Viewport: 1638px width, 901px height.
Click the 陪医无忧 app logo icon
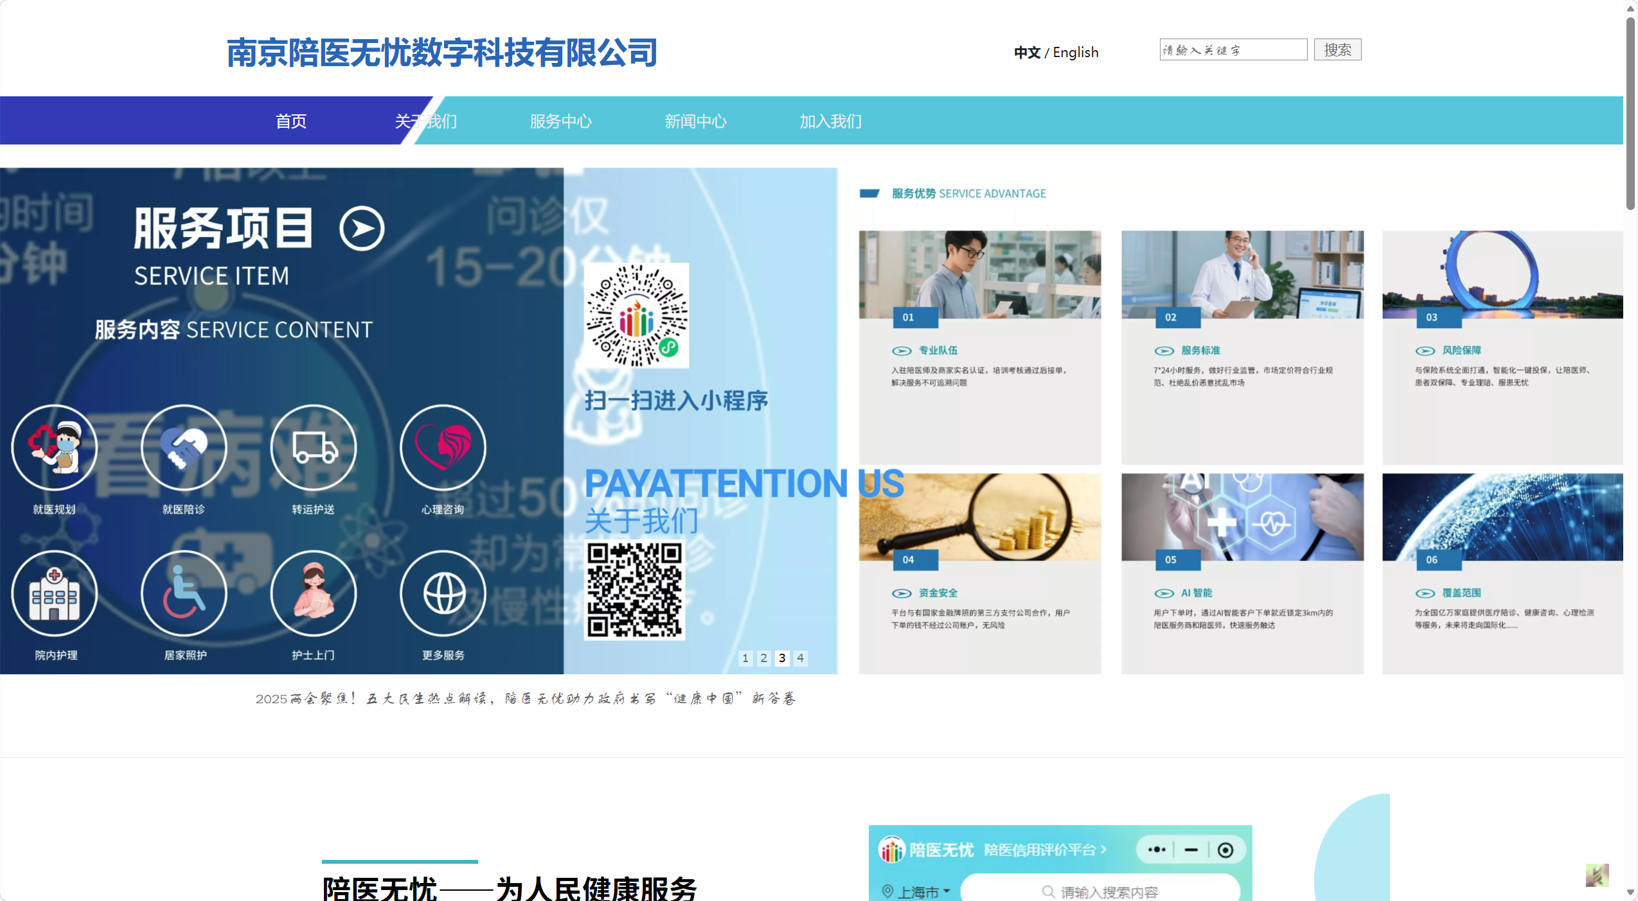click(891, 850)
